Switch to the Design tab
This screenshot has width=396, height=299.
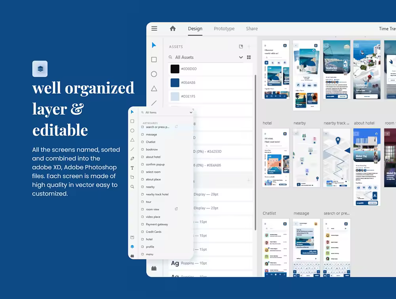[195, 28]
